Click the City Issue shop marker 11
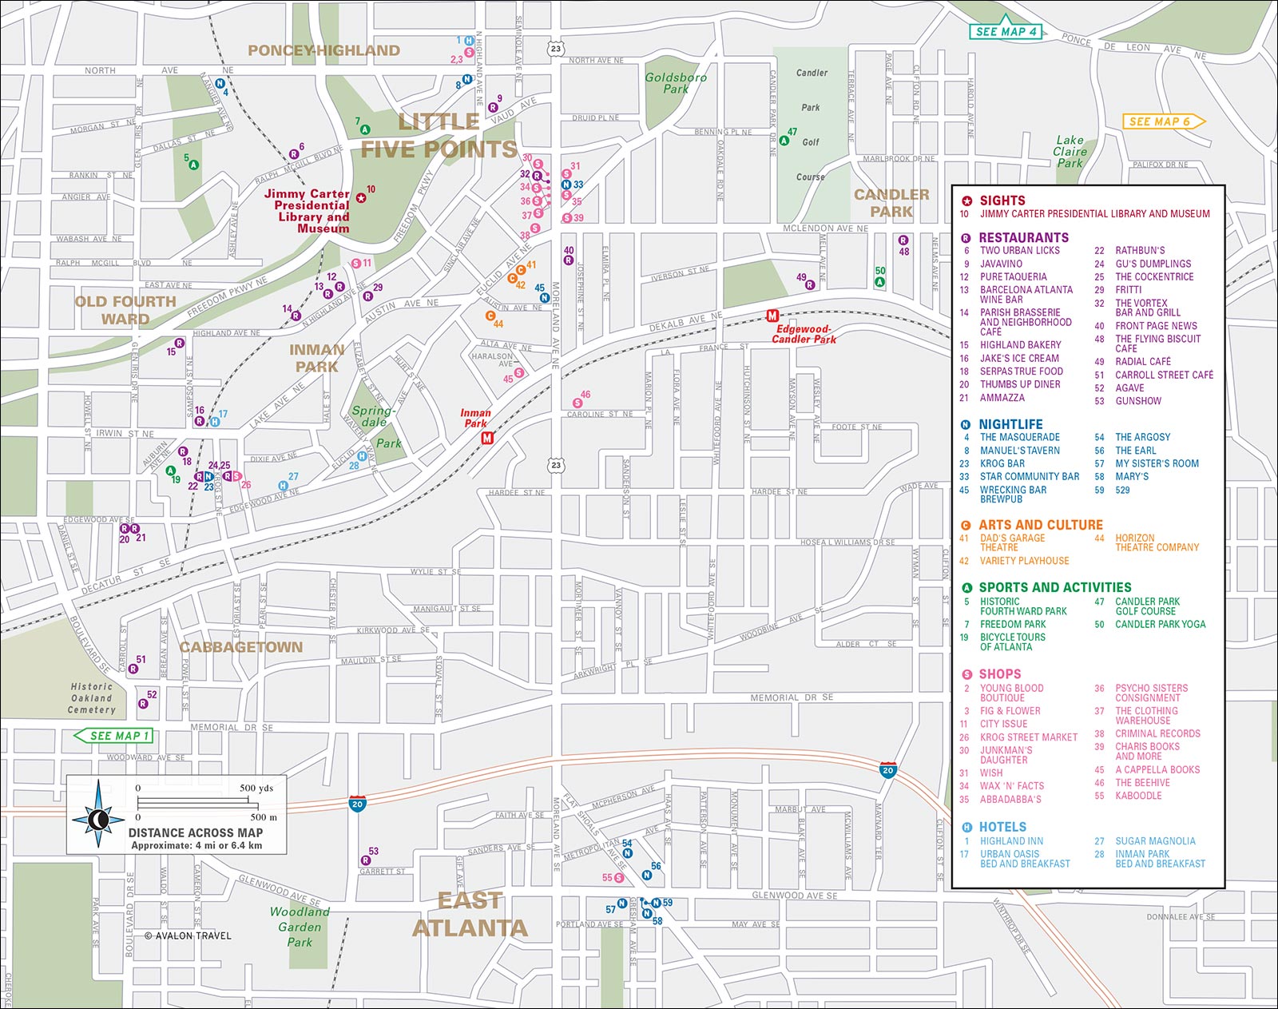This screenshot has width=1278, height=1009. click(x=356, y=263)
